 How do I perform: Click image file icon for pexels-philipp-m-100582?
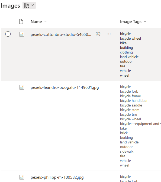[x=22, y=177]
